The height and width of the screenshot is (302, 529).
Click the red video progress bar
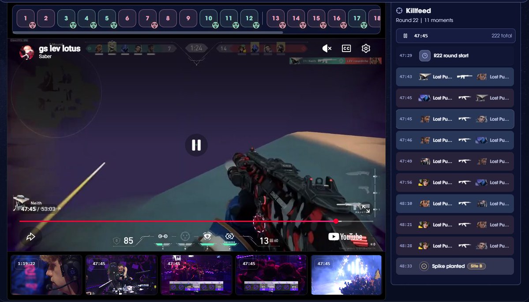point(196,221)
